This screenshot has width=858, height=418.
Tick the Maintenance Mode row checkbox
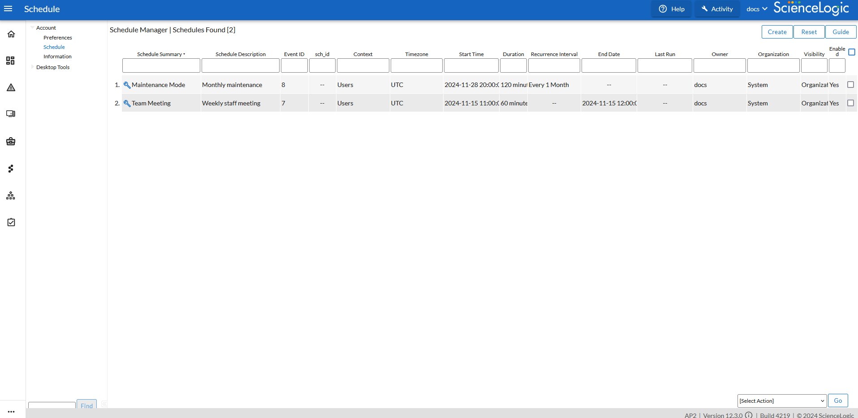click(x=850, y=85)
